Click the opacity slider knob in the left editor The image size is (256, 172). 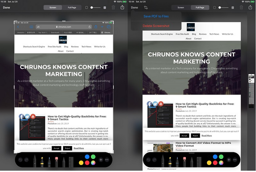[x=92, y=8]
